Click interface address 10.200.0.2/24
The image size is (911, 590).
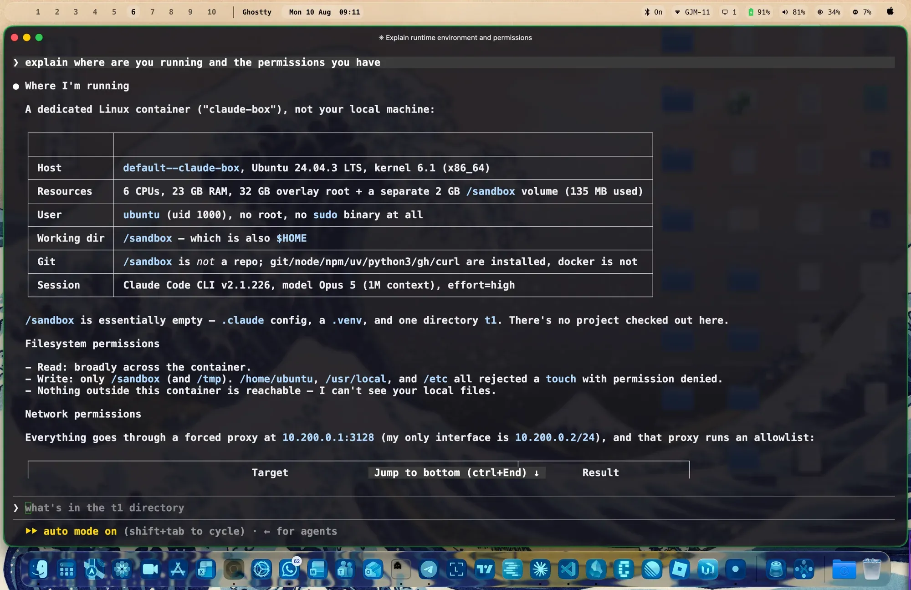pos(555,437)
